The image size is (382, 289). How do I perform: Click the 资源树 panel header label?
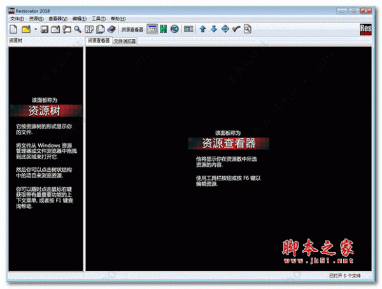coord(15,41)
